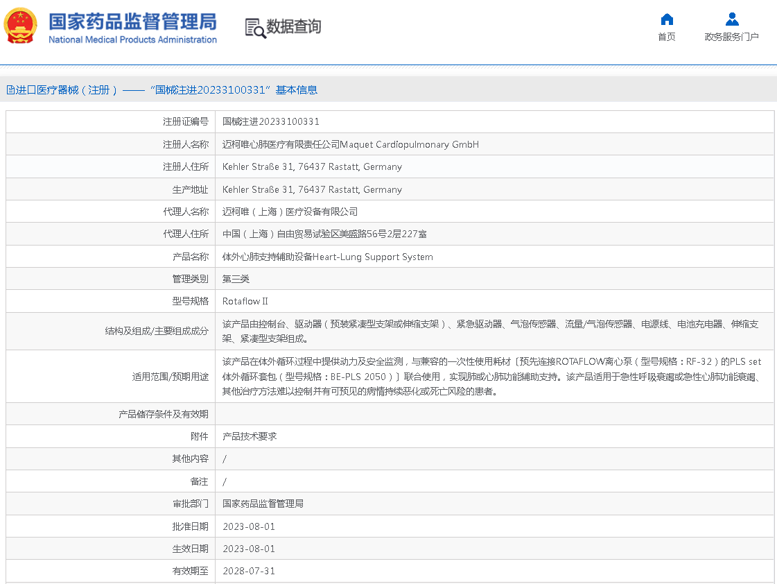Viewport: 777px width, 584px height.
Task: Click the 第三类 management category value
Action: coord(236,279)
